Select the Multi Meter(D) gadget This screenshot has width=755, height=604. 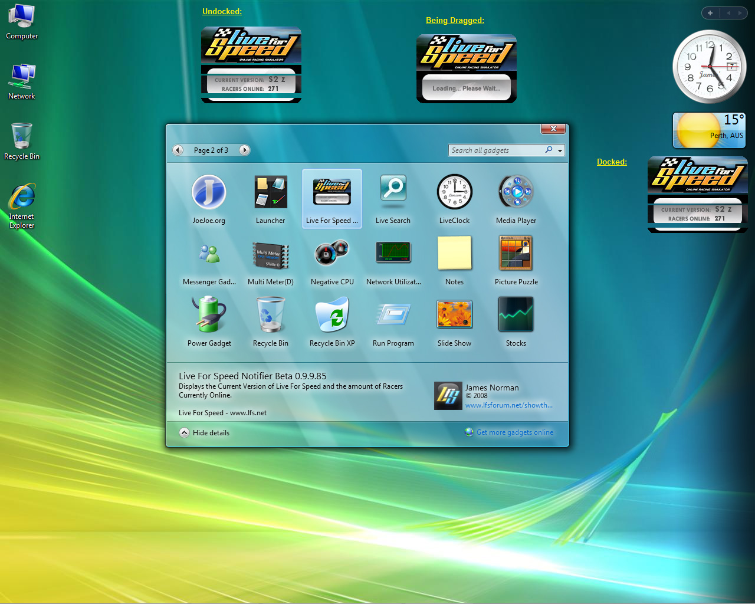pos(271,261)
